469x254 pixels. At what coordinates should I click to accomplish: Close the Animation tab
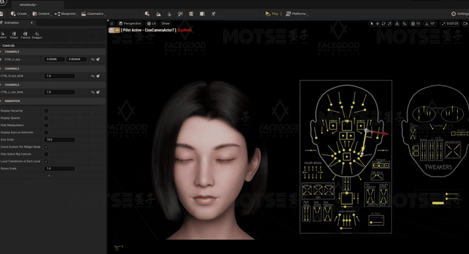point(31,23)
